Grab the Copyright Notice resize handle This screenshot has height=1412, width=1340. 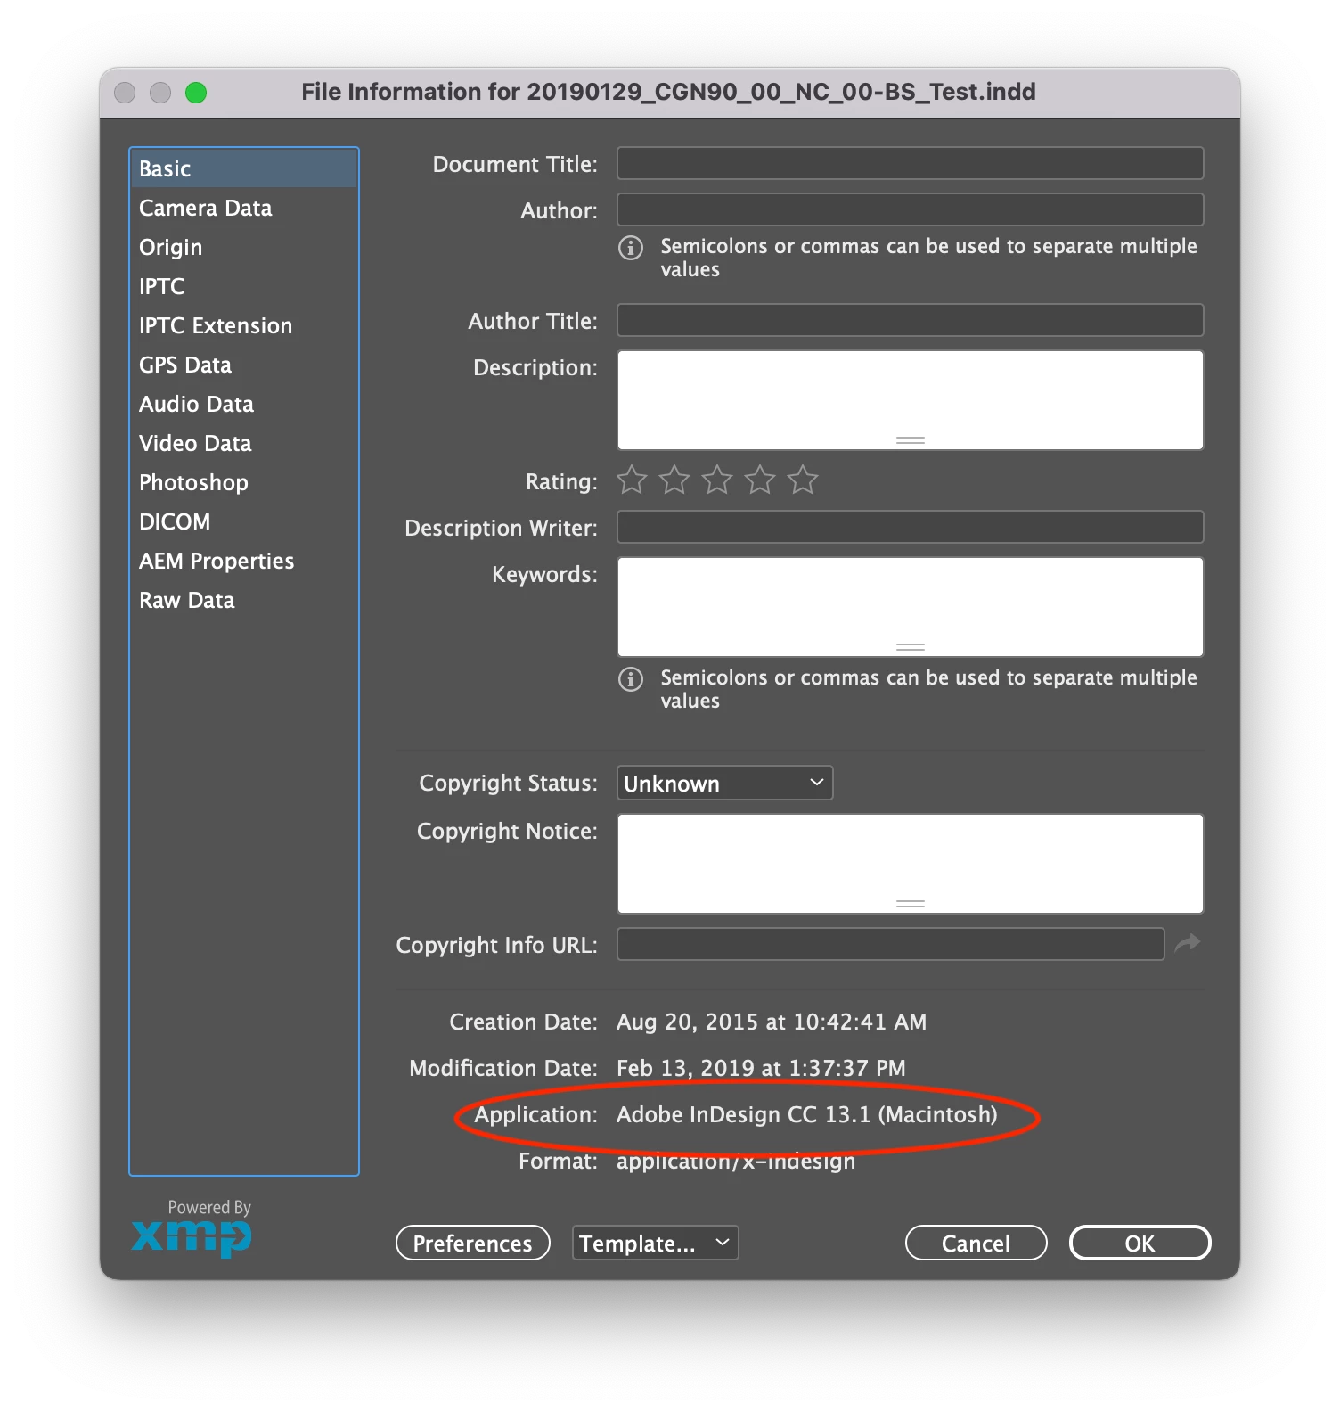click(911, 904)
